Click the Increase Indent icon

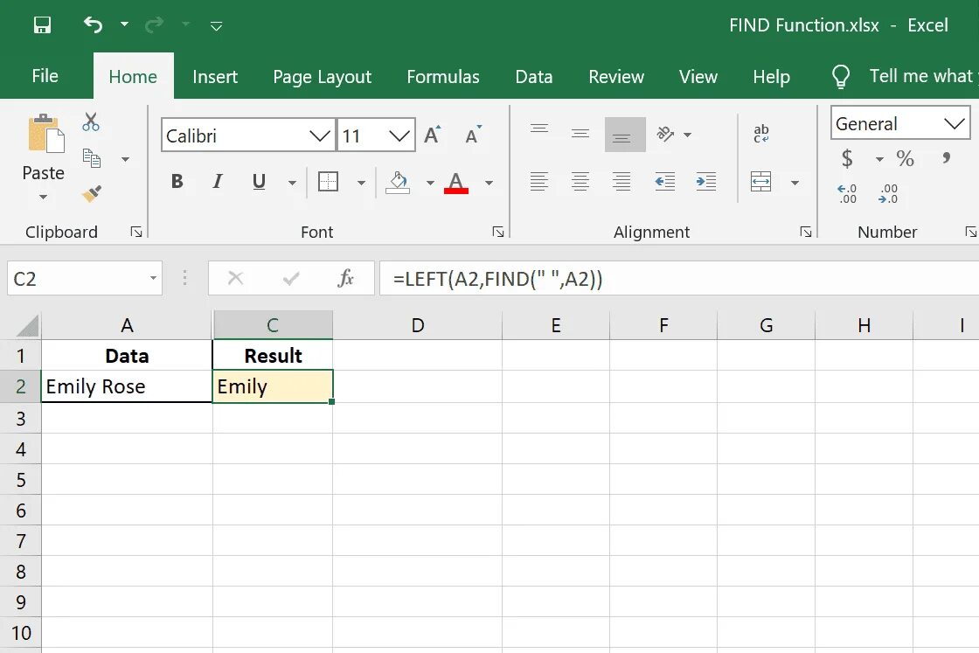click(705, 182)
